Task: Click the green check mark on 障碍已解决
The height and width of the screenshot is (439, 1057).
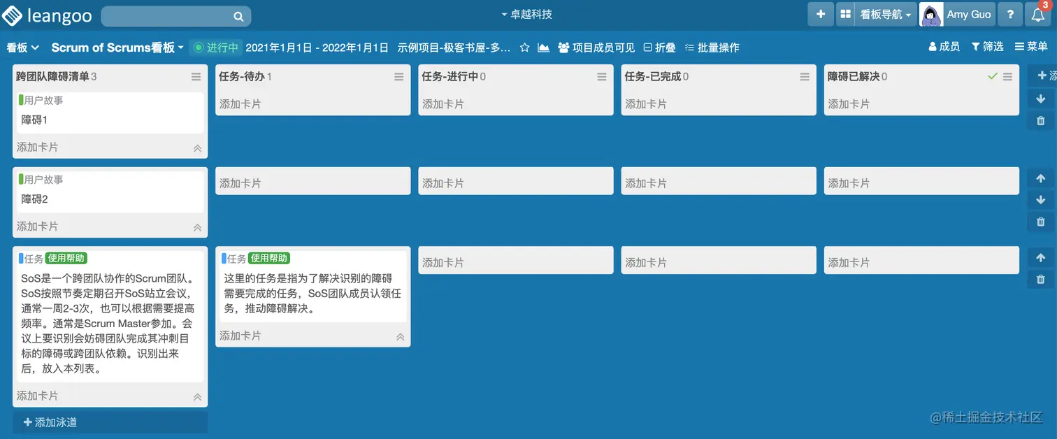Action: pyautogui.click(x=992, y=76)
